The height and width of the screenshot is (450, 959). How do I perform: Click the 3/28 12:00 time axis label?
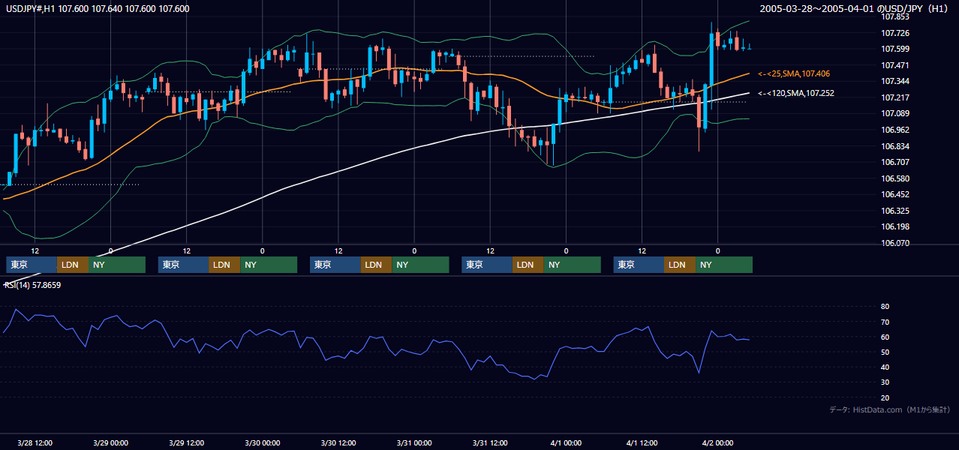point(35,442)
